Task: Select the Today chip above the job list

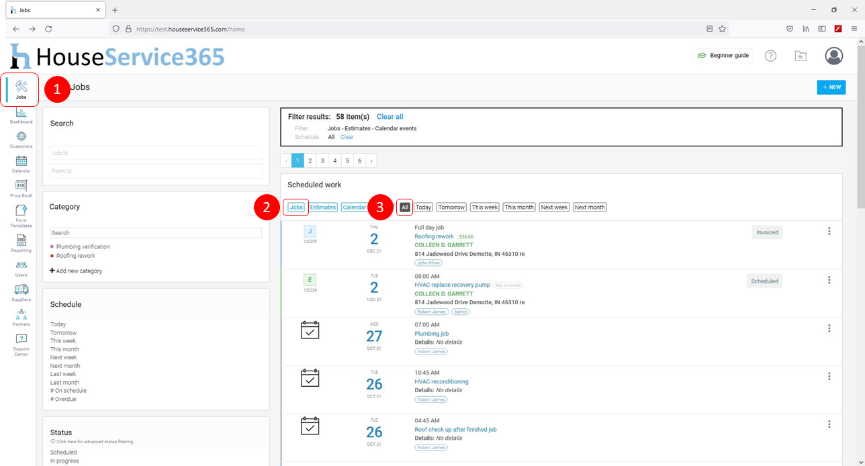Action: 423,207
